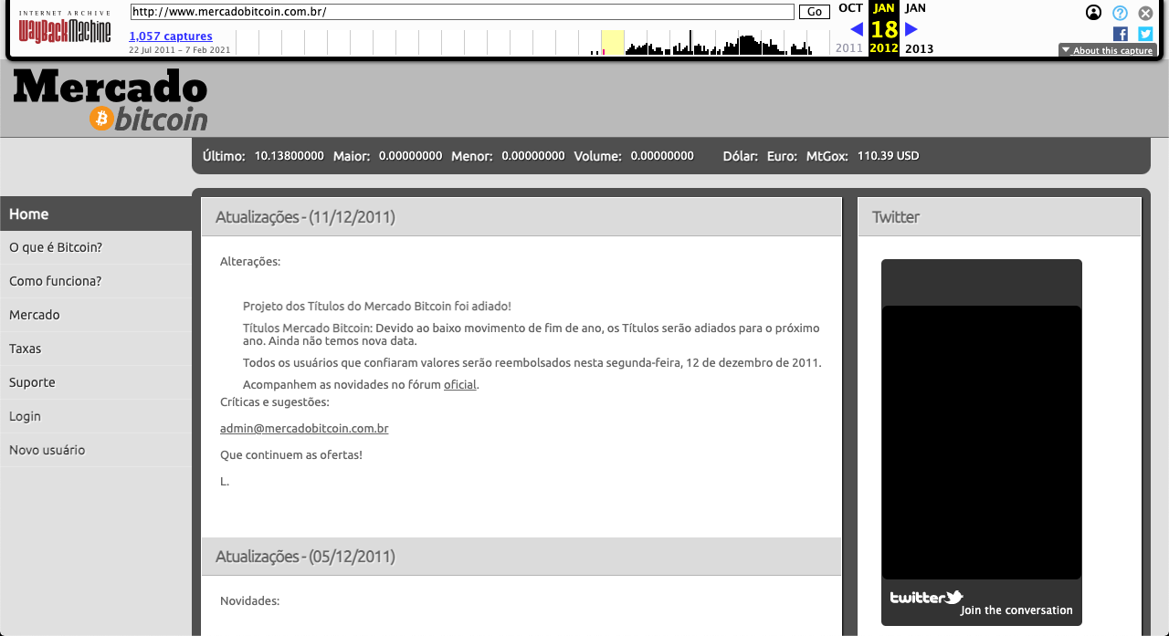Follow the fórum oficial link
The image size is (1169, 636).
coord(460,385)
